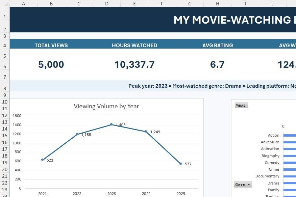Select column A header

click(x=23, y=4)
